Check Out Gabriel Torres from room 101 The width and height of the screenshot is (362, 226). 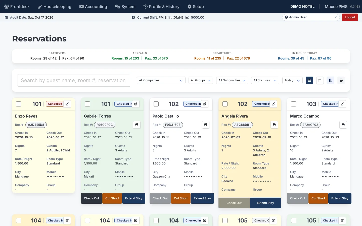[x=92, y=198]
